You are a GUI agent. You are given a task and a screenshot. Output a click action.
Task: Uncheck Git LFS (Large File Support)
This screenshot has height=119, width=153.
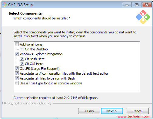pyautogui.click(x=17, y=69)
